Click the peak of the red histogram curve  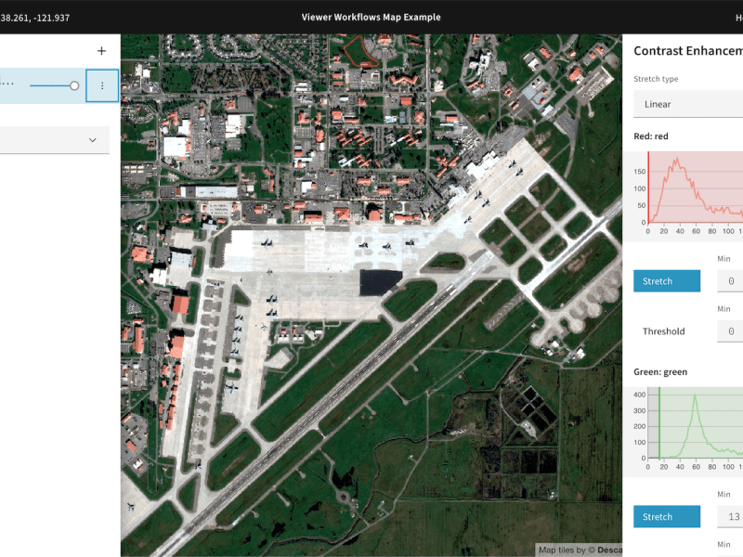pyautogui.click(x=677, y=160)
